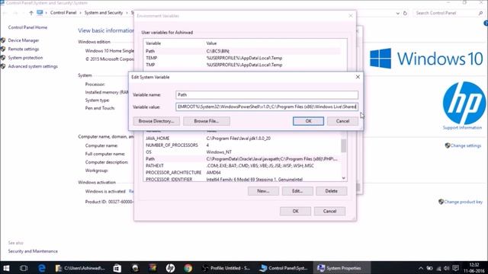488x274 pixels.
Task: Refresh the Control Panel address bar
Action: [405, 13]
